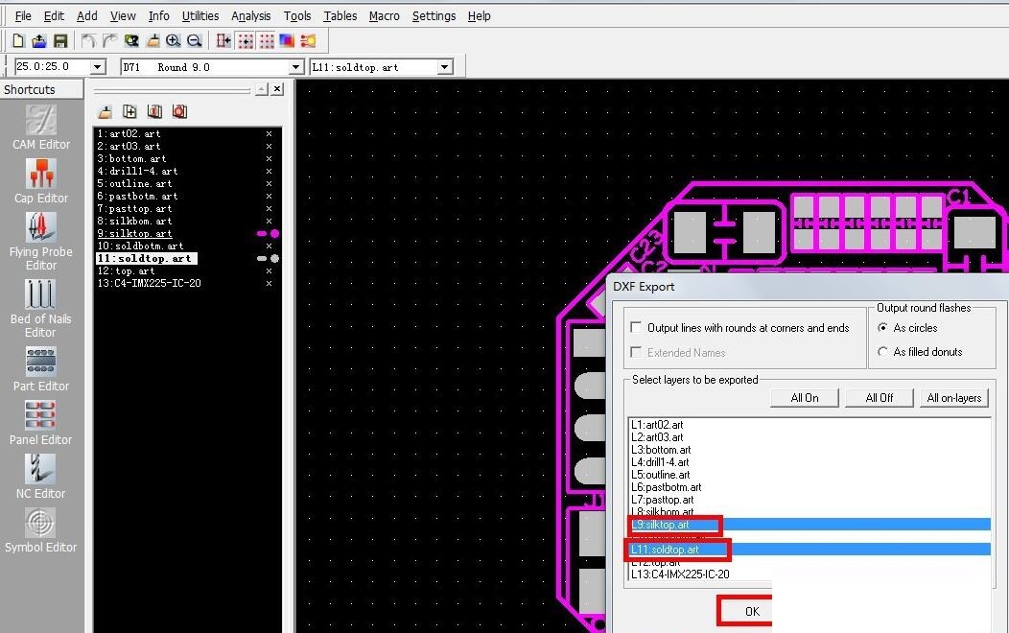Image resolution: width=1009 pixels, height=633 pixels.
Task: Open the L11:soldtop.art active layer dropdown
Action: [445, 67]
